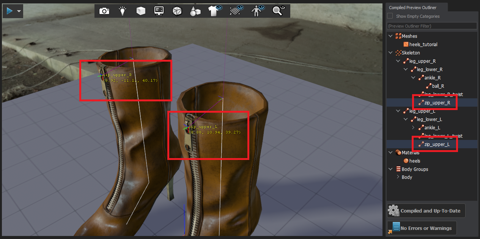
Task: Click the solid white cube icon
Action: (x=141, y=11)
